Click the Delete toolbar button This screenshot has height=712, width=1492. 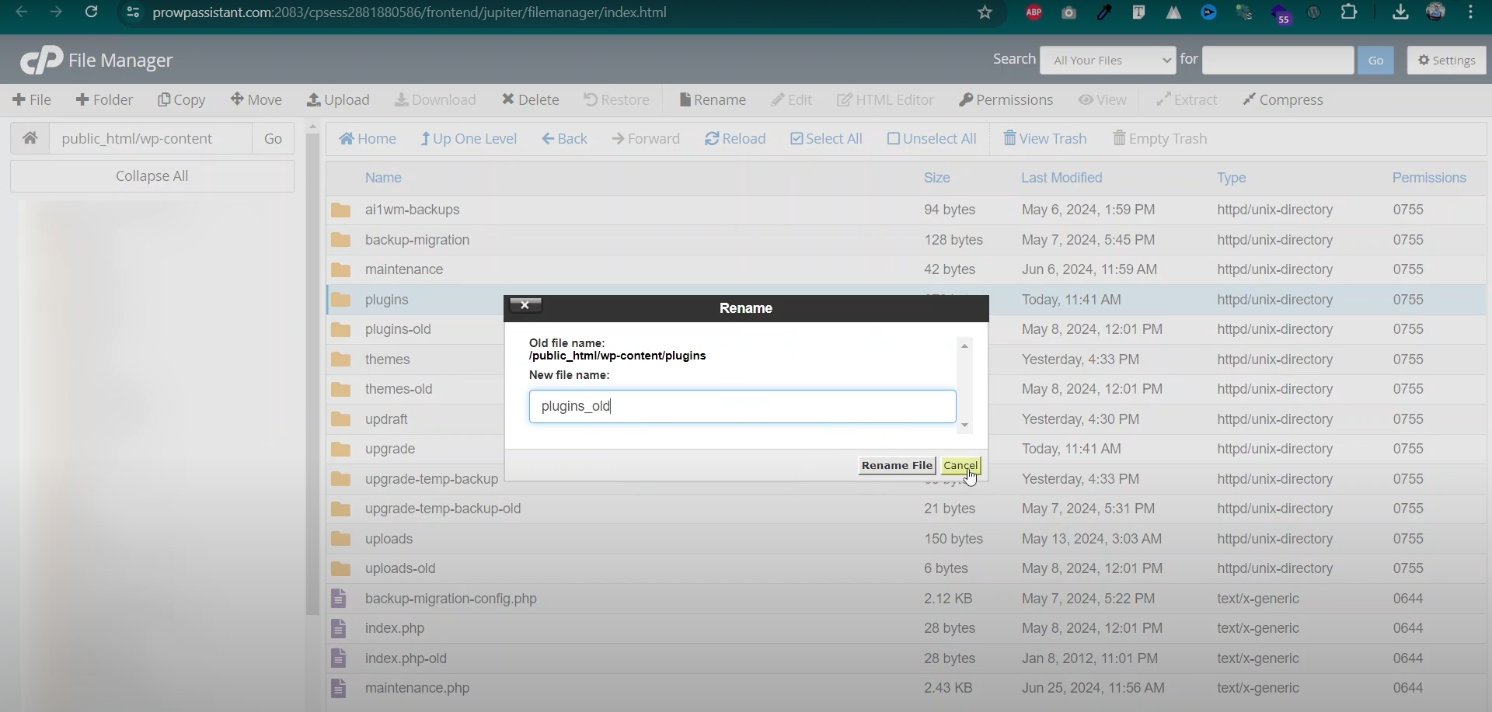(x=530, y=100)
